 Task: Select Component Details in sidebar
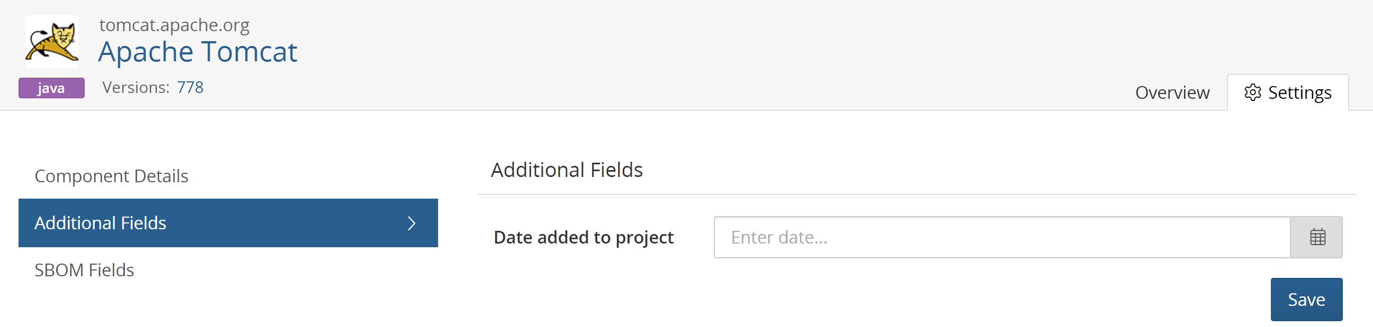(x=112, y=176)
